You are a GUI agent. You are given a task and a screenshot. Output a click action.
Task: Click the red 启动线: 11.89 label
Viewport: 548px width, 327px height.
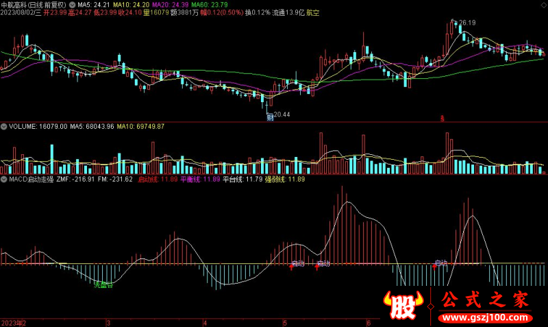158,180
